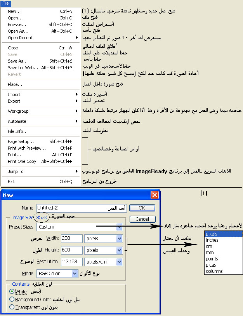Expand the Jump To submenu
The height and width of the screenshot is (316, 243).
pos(40,171)
